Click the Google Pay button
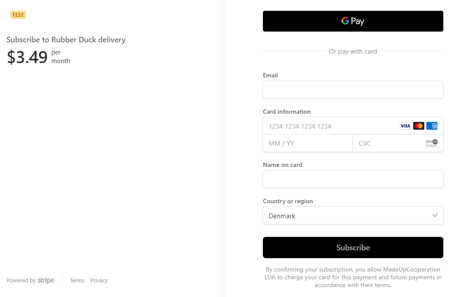The image size is (455, 297). click(x=353, y=21)
